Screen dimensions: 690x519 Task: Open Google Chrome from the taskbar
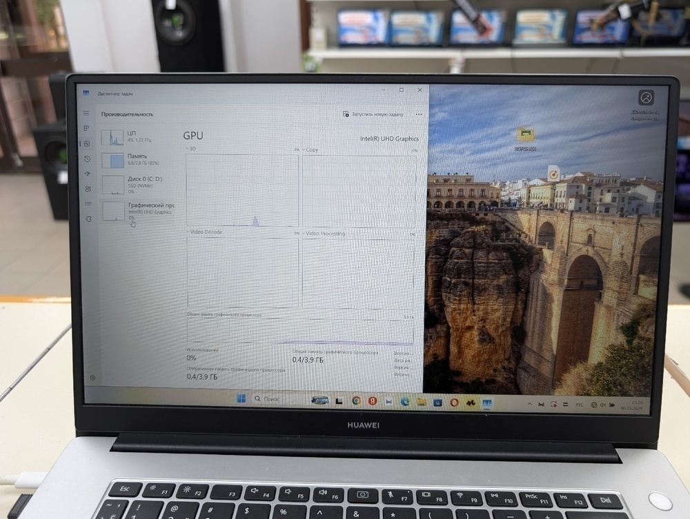(x=356, y=400)
